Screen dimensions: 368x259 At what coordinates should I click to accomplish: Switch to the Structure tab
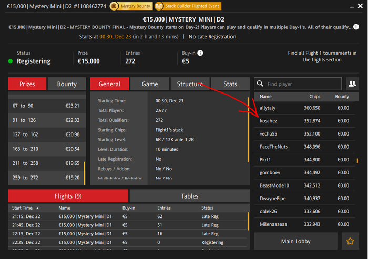point(190,84)
